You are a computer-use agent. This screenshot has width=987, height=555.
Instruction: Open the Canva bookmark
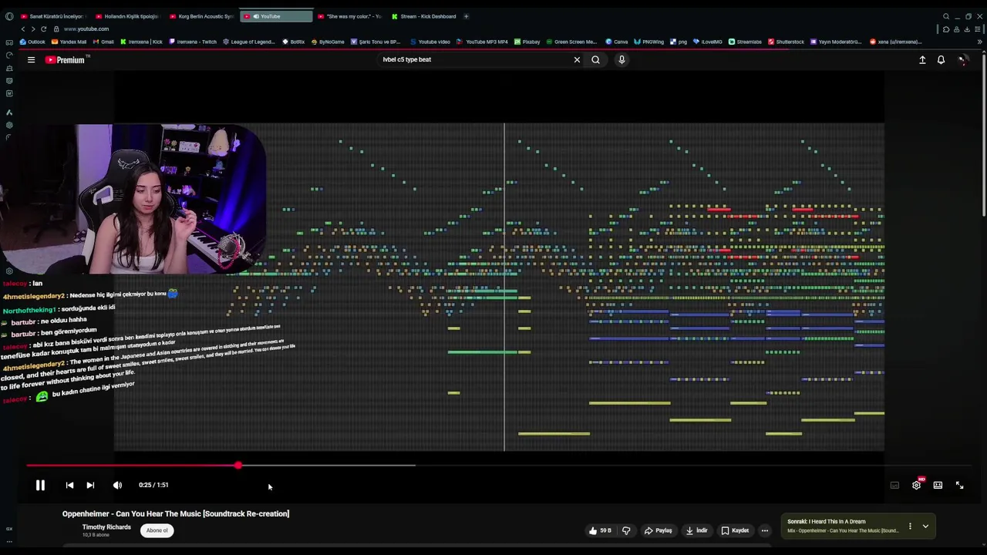pyautogui.click(x=617, y=42)
